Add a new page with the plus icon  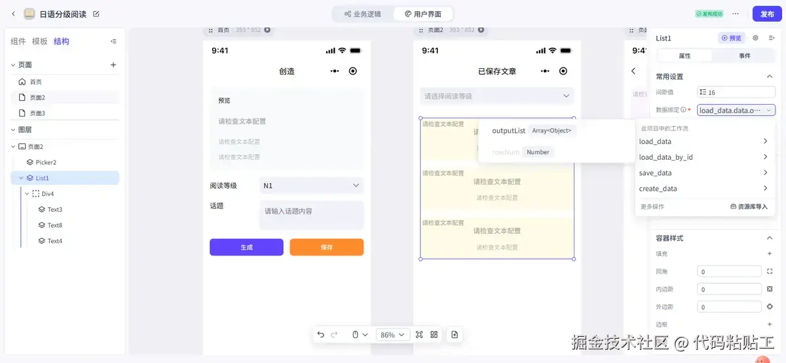click(113, 65)
